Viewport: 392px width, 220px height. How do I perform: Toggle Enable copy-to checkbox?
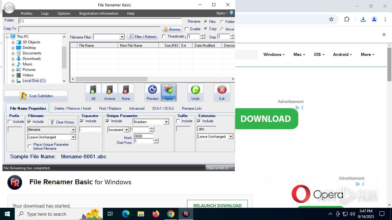[x=187, y=29]
